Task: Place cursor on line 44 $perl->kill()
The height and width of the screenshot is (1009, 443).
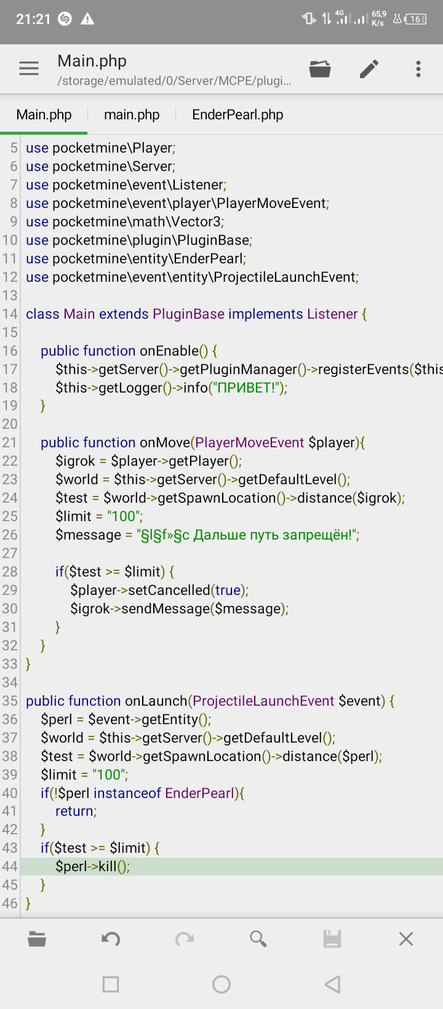Action: point(92,867)
